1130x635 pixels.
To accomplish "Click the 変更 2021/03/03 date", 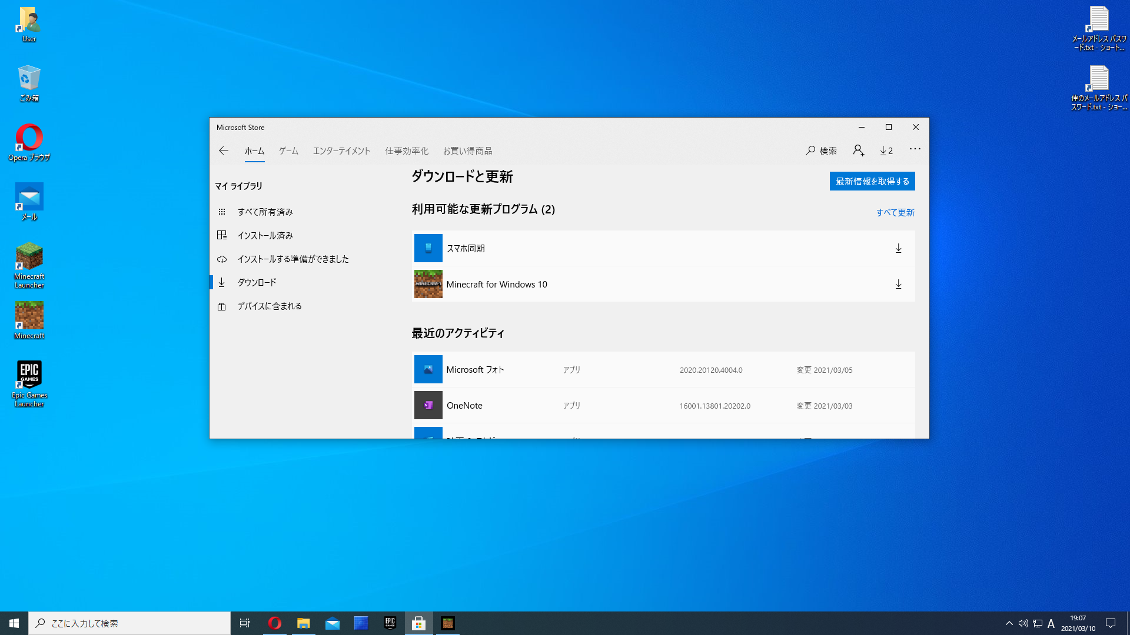I will 824,406.
